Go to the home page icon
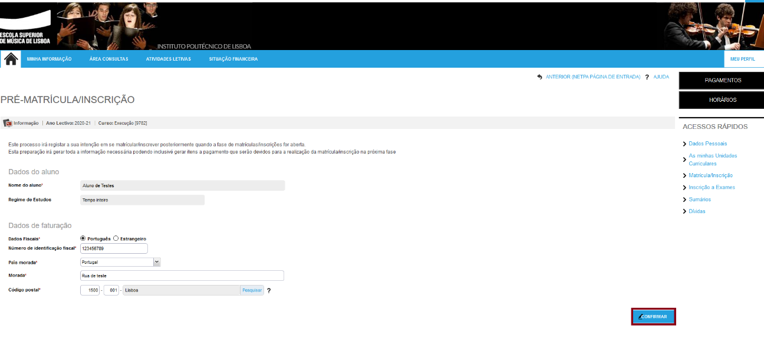This screenshot has height=345, width=764. 11,59
